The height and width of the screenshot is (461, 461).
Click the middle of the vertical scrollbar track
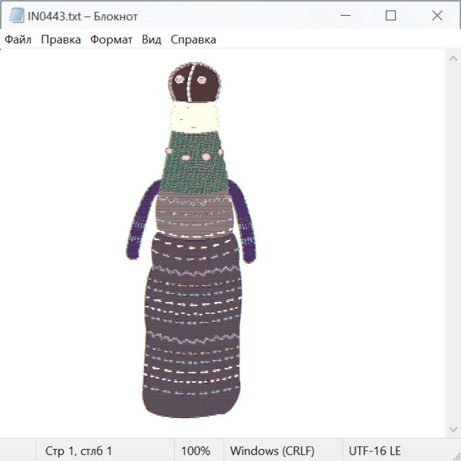453,243
